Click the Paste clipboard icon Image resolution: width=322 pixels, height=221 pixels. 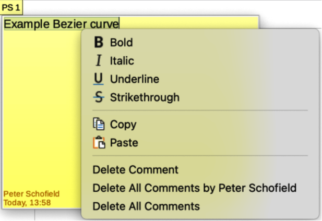(x=99, y=142)
